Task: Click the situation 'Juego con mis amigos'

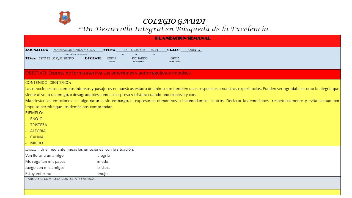Action: tap(45, 167)
